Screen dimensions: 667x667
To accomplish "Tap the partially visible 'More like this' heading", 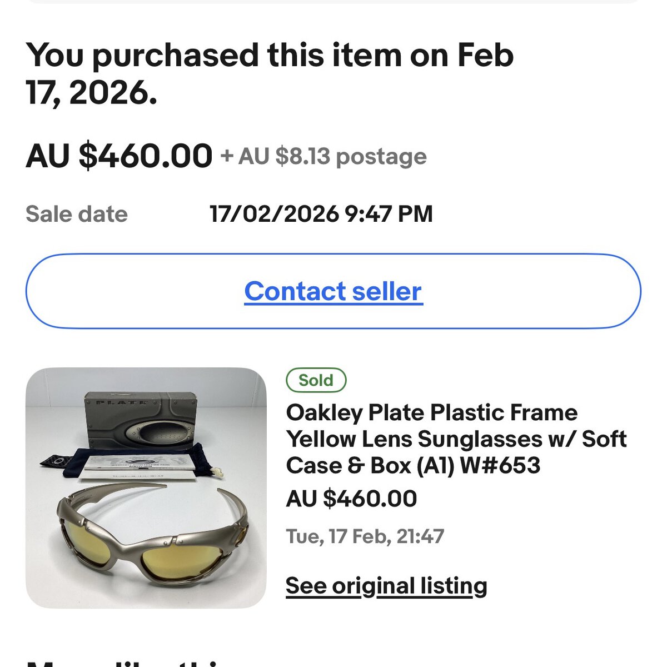I will tap(128, 663).
